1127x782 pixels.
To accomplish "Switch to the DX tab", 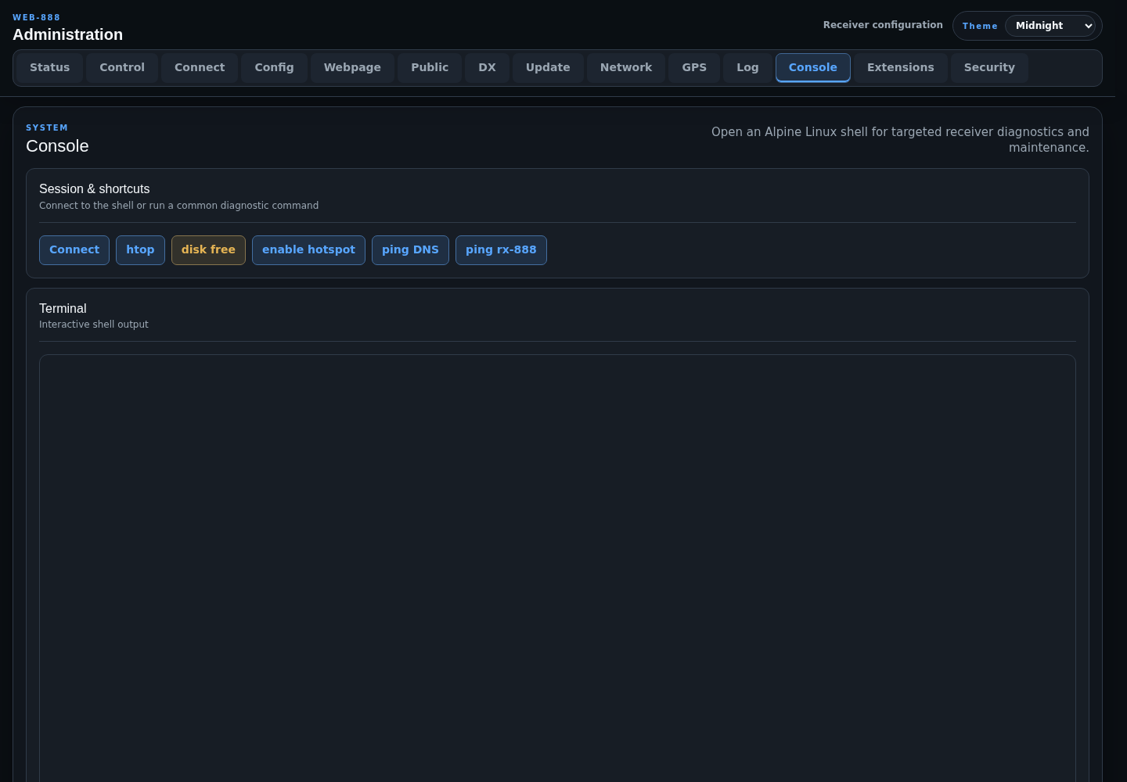I will click(487, 68).
